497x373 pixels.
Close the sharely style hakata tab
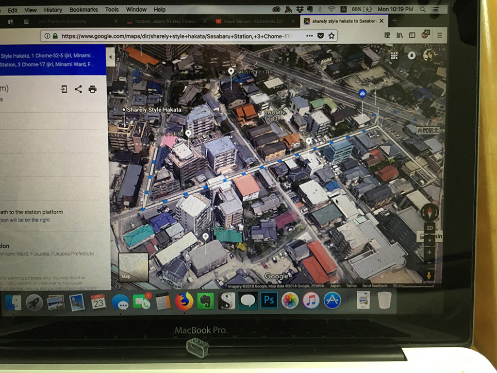click(381, 21)
